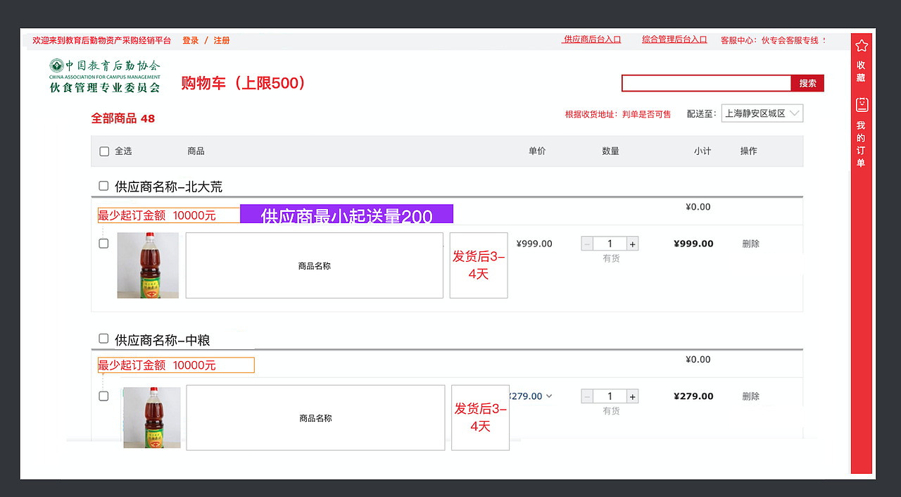The image size is (901, 497).
Task: Check the checkbox beside the ¥279.00 product
Action: click(x=103, y=396)
